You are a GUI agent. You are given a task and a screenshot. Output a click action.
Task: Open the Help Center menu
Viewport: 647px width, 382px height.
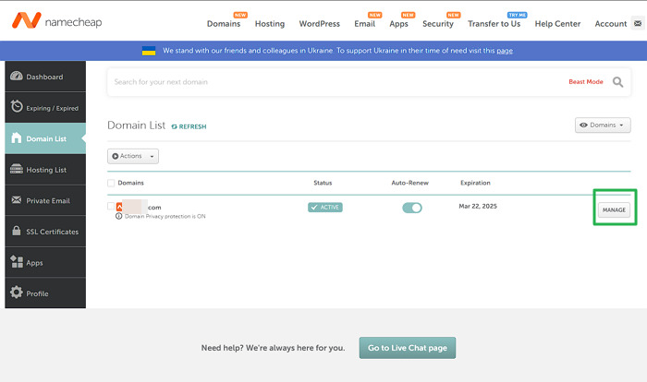(557, 24)
